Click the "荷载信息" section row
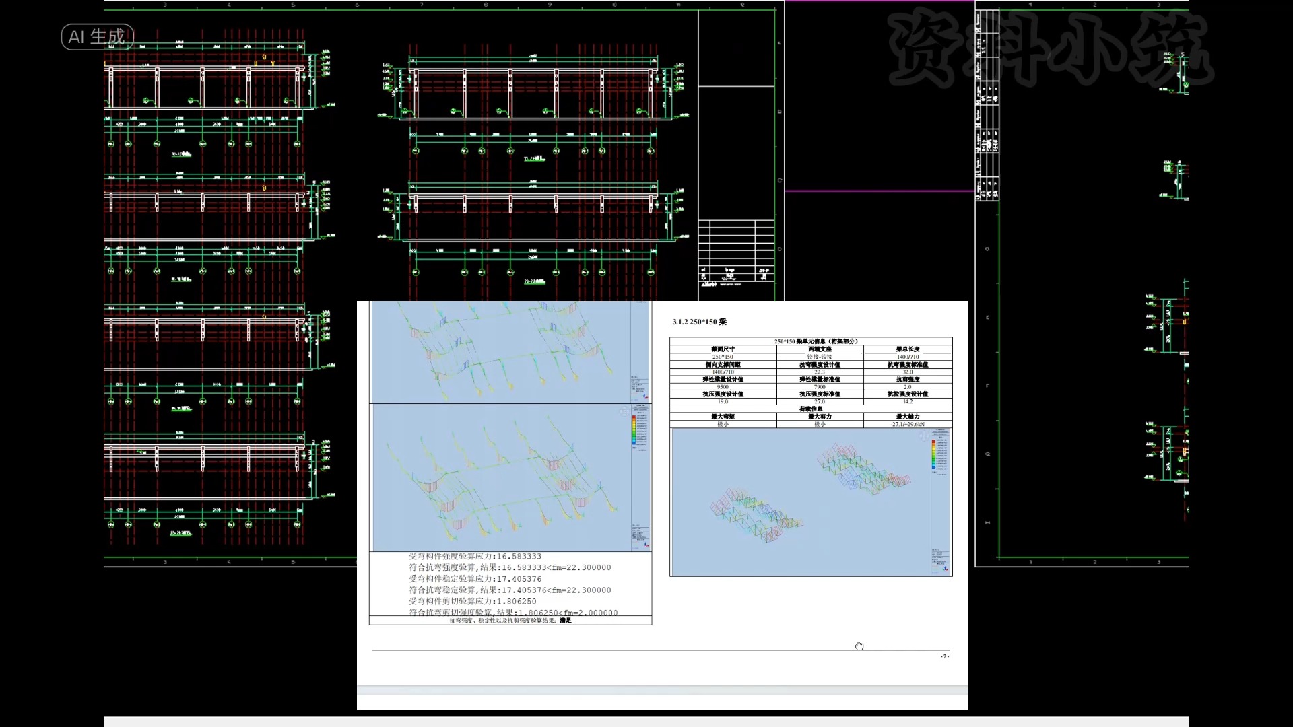1293x727 pixels. point(811,409)
